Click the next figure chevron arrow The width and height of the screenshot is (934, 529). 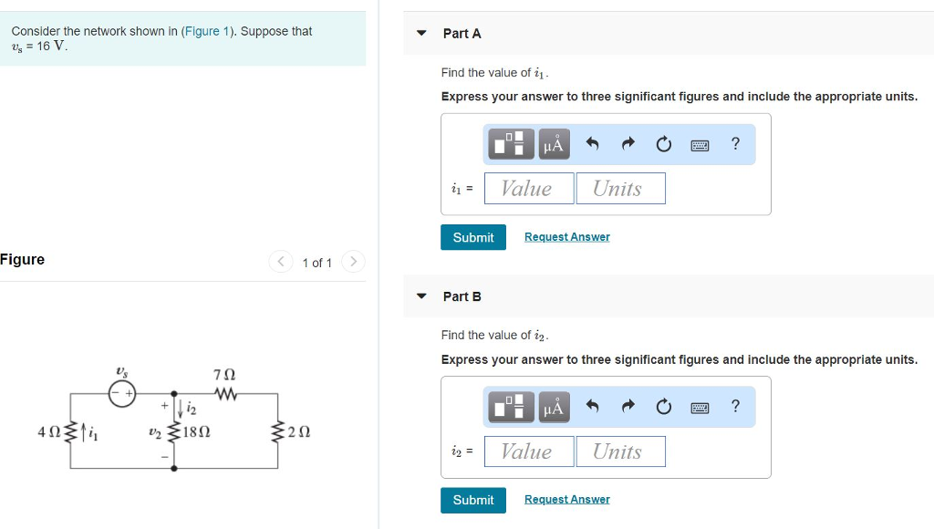click(x=353, y=262)
